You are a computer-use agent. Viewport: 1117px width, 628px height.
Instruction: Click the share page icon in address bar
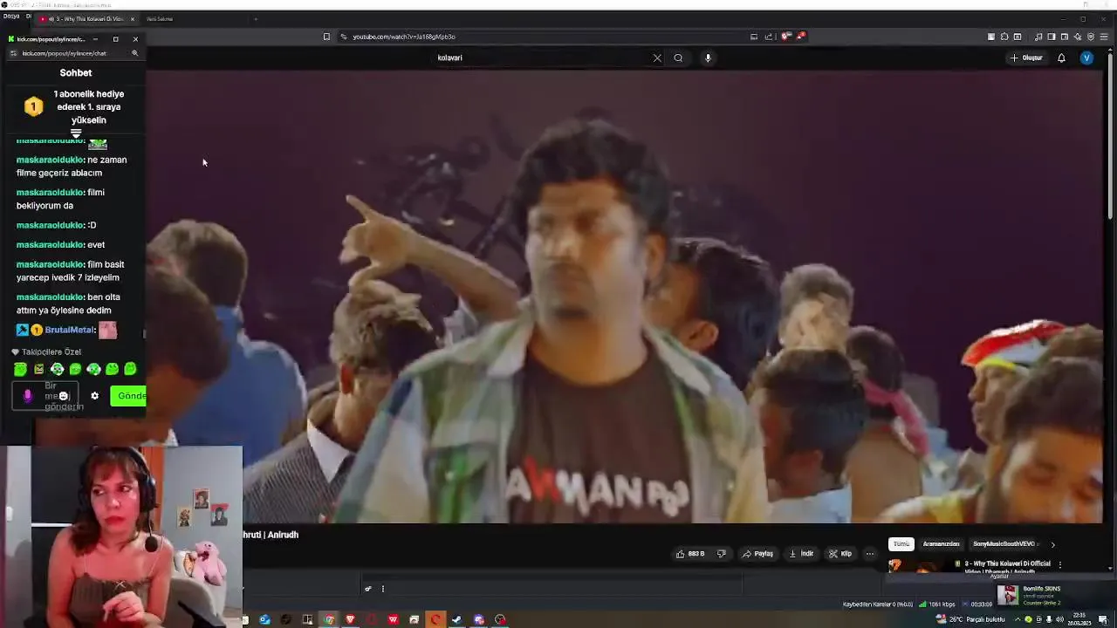769,37
